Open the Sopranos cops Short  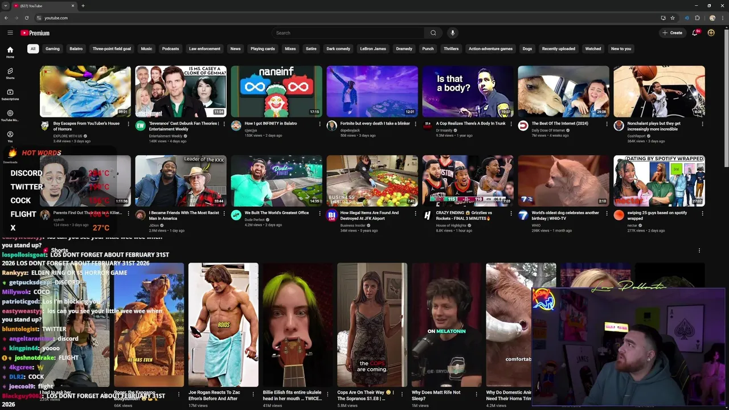point(372,325)
